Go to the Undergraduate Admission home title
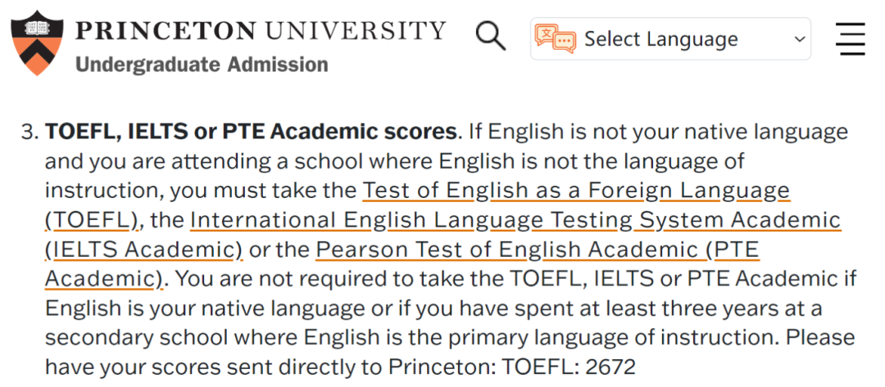 [x=202, y=65]
